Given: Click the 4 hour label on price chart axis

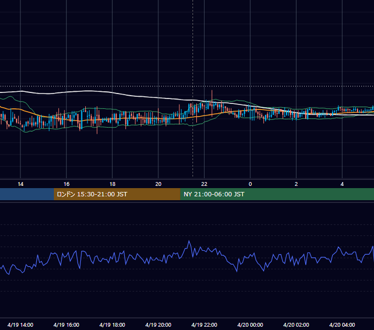Looking at the screenshot, I should (x=342, y=184).
